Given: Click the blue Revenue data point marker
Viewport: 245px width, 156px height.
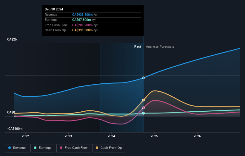Looking at the screenshot, I should (x=143, y=78).
